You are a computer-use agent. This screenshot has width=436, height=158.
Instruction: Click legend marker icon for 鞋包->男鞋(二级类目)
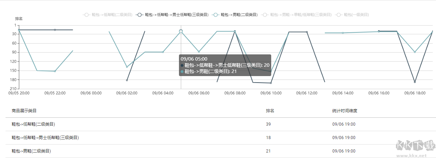(216, 15)
